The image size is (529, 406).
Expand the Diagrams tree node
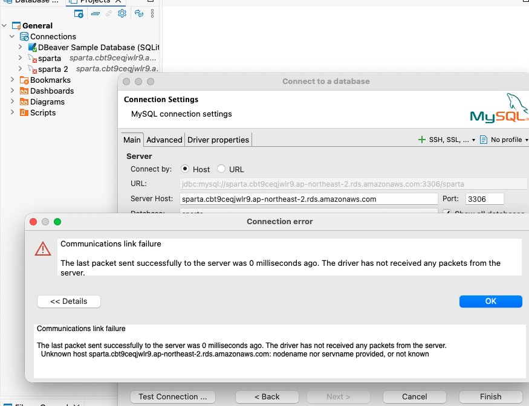pos(12,101)
